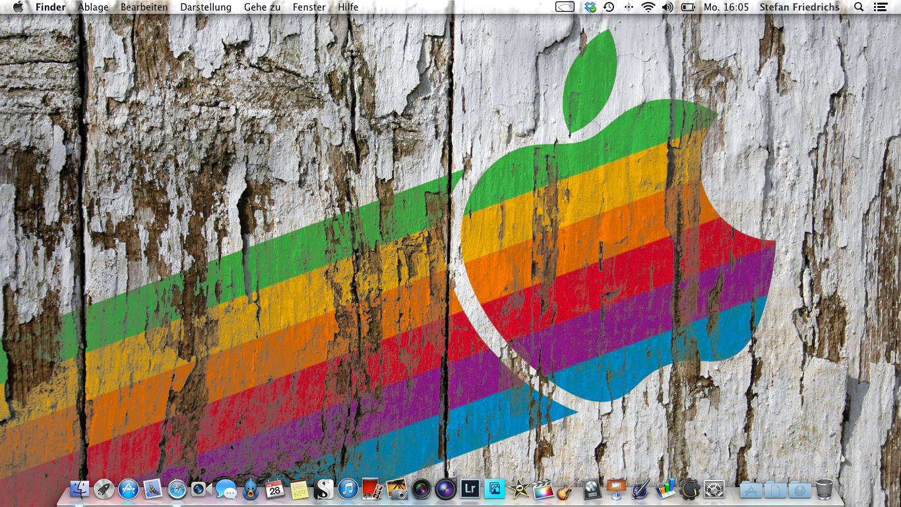Open Finder from the Dock
The height and width of the screenshot is (507, 901).
(x=80, y=489)
